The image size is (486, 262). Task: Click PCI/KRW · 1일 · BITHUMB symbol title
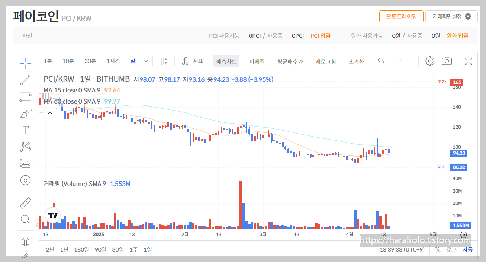[x=87, y=79]
